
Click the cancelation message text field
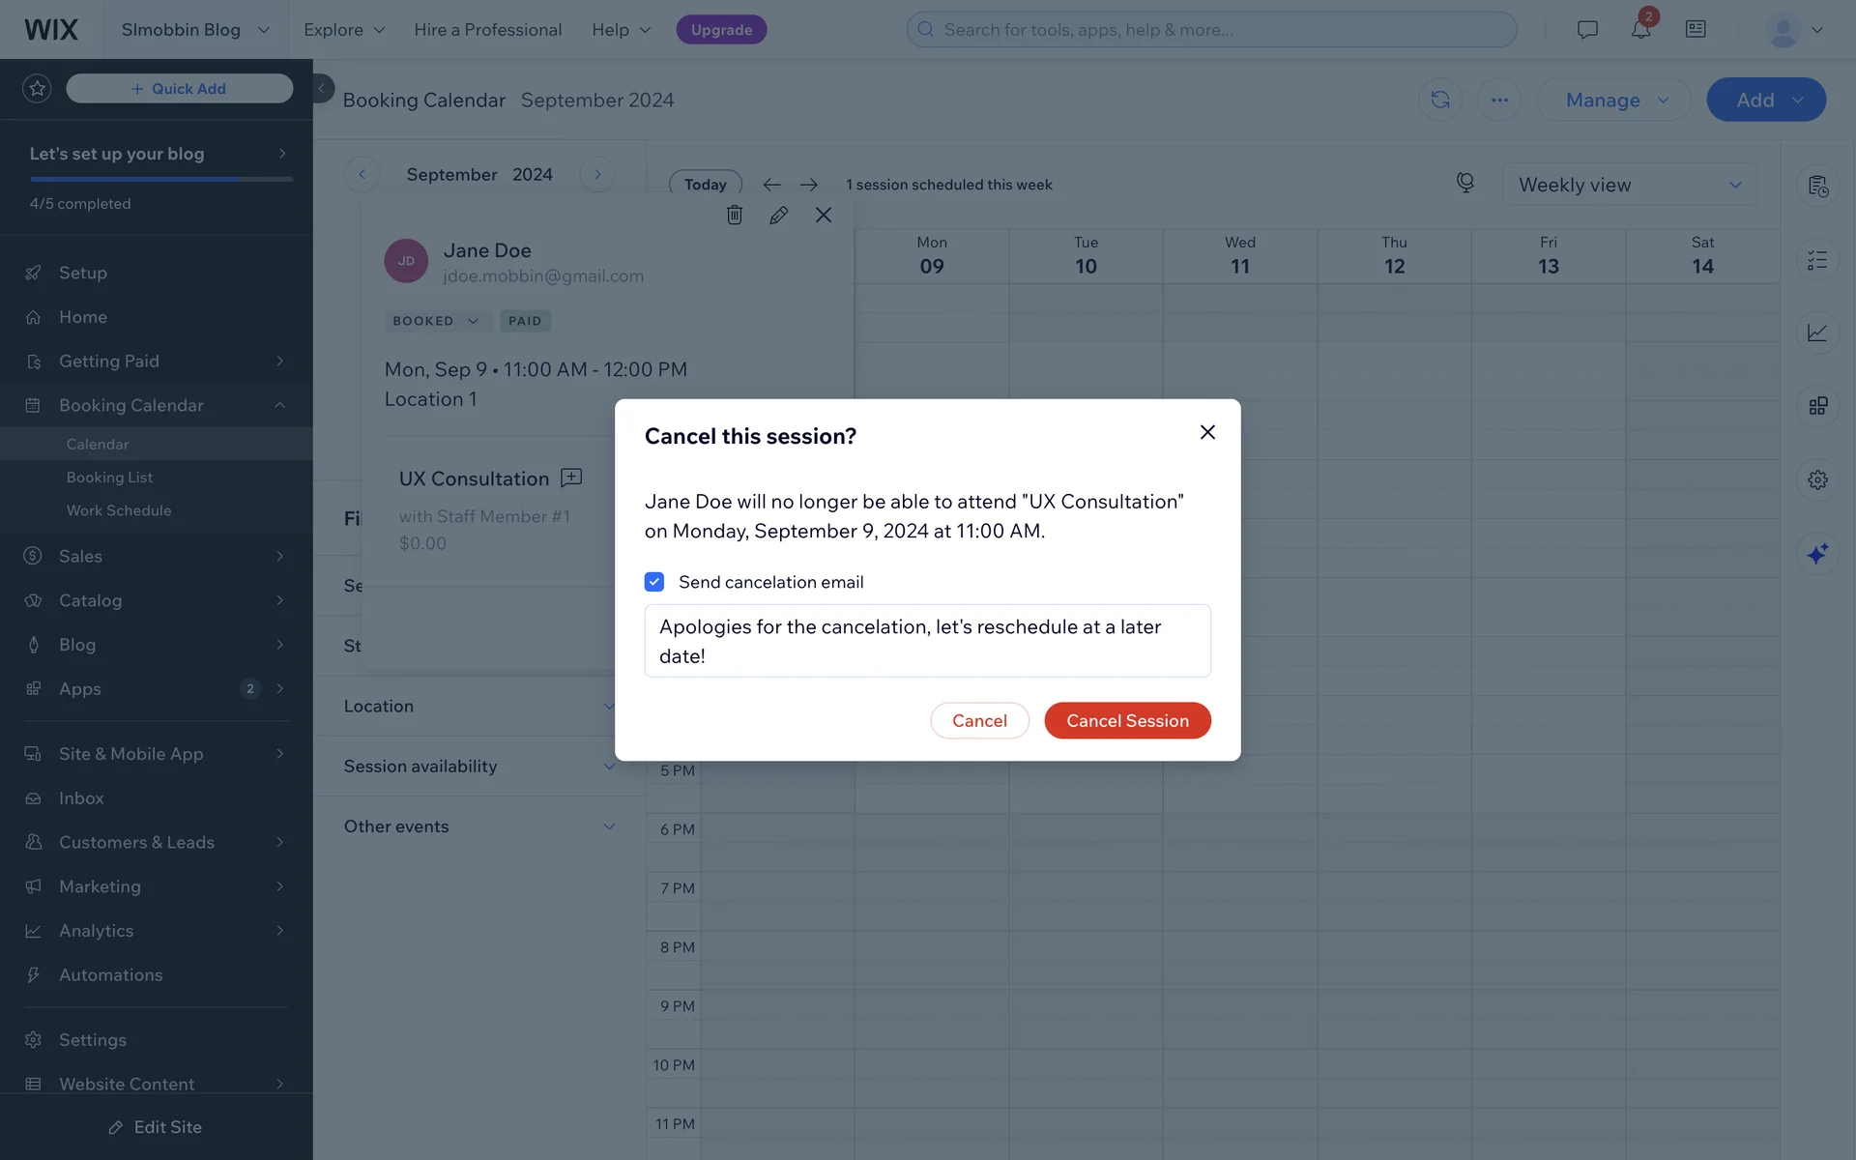[927, 641]
